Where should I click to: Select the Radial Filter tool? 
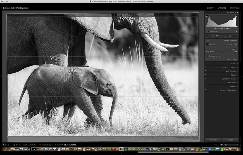coord(226,36)
